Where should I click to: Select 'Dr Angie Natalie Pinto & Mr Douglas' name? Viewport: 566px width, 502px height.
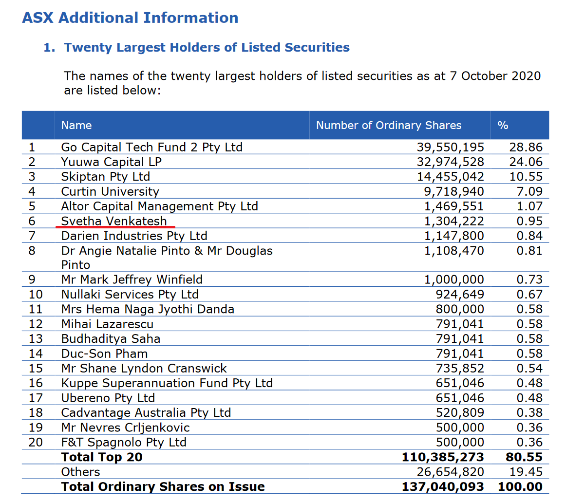(x=167, y=251)
